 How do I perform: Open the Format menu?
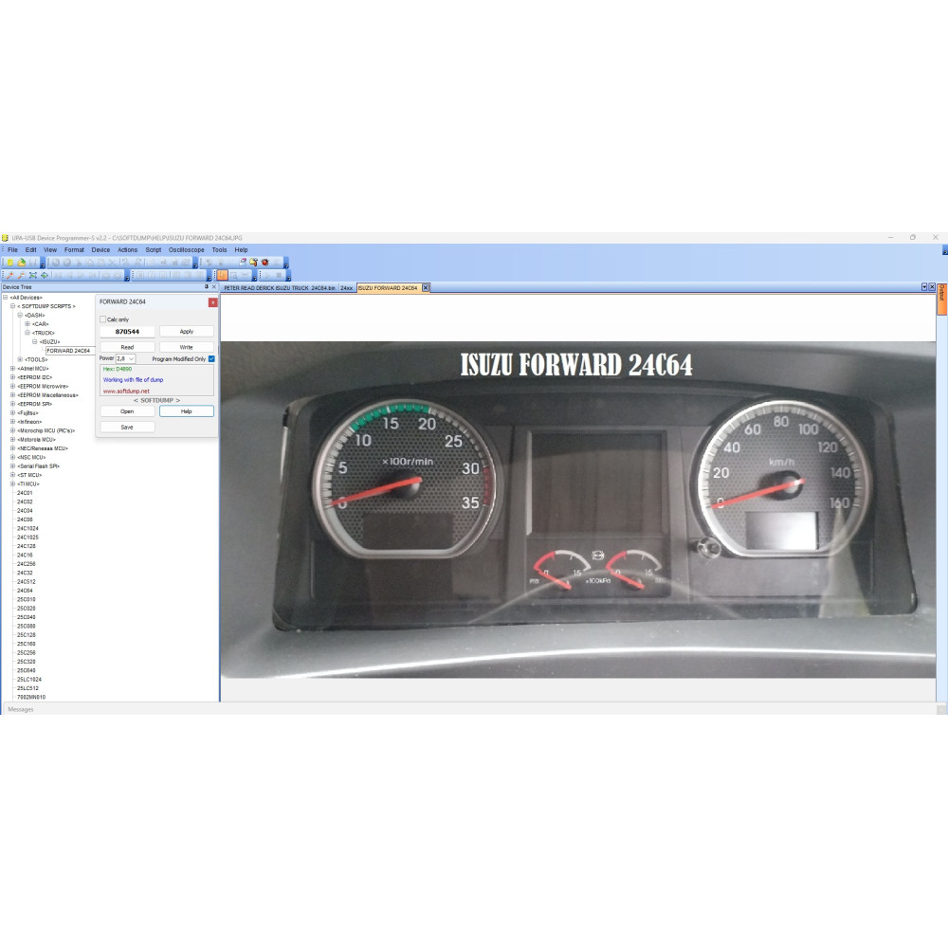pyautogui.click(x=74, y=249)
